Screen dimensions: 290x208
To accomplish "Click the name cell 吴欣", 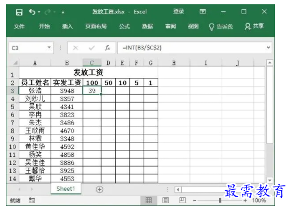I will [x=35, y=107].
